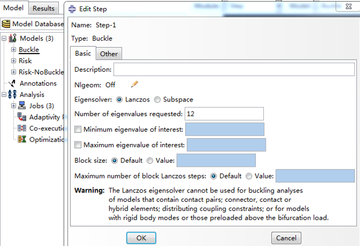The width and height of the screenshot is (360, 246).
Task: Click the Jobs icon in tree
Action: pyautogui.click(x=22, y=106)
